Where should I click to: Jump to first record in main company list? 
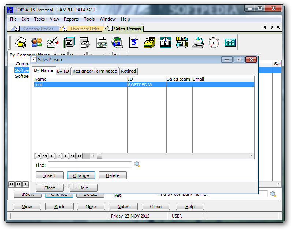[x=12, y=184]
